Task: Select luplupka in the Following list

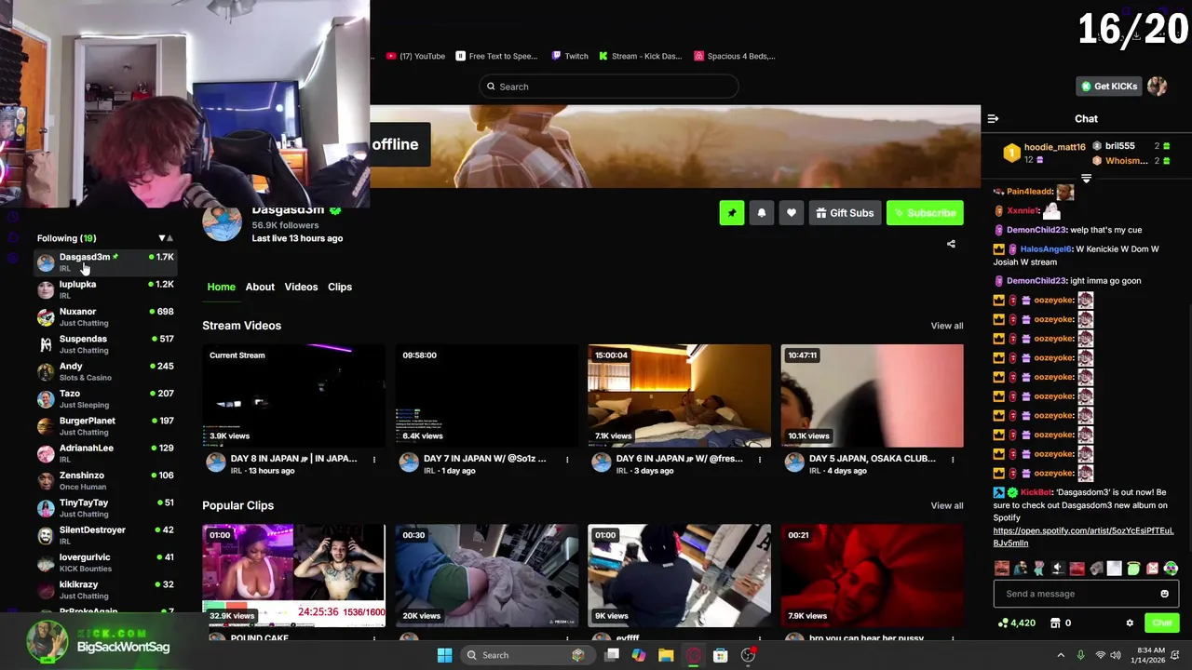Action: pos(105,289)
